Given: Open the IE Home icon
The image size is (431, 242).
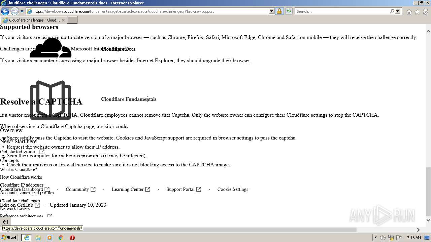Looking at the screenshot, I should 409,12.
